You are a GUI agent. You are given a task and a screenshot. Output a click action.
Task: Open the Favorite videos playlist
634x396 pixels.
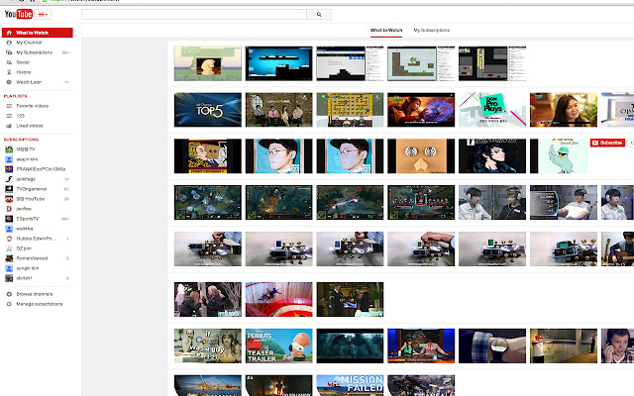33,106
